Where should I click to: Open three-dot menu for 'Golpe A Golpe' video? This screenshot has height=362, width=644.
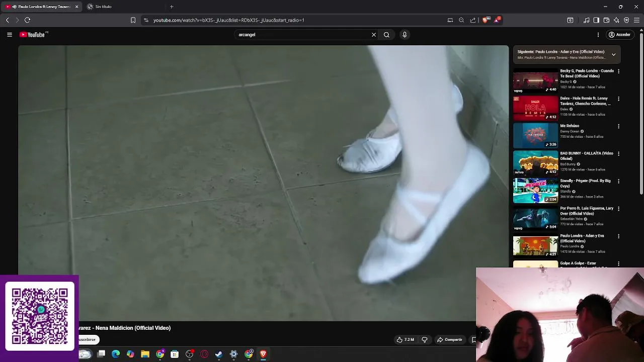pos(618,263)
